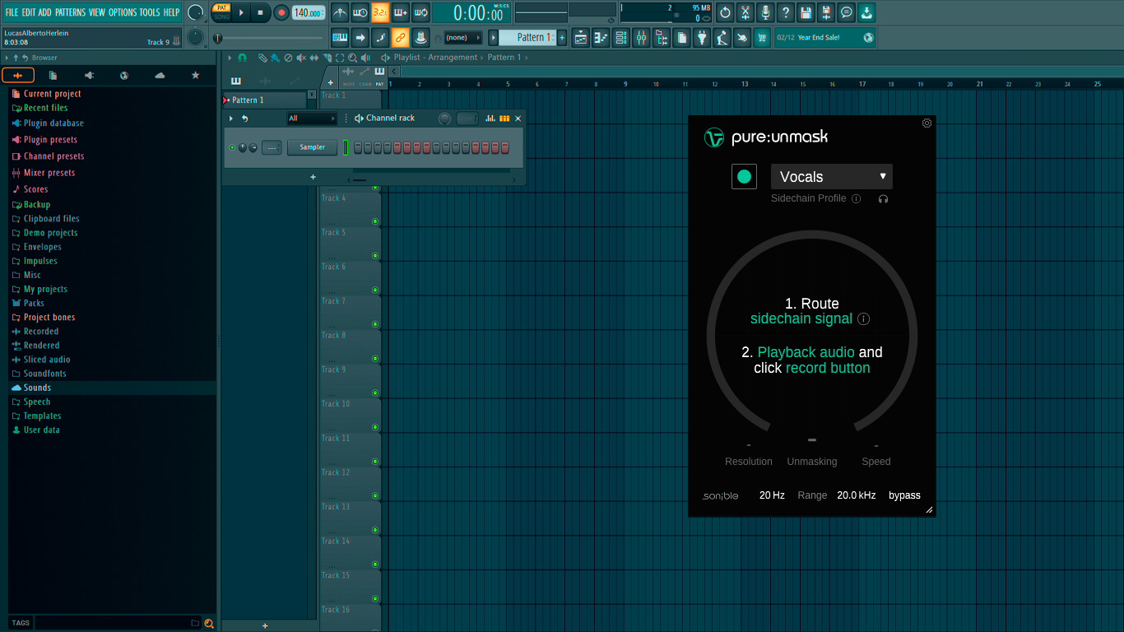Screen dimensions: 1124x632
Task: Click the Sidechain Profile info icon
Action: [x=857, y=198]
